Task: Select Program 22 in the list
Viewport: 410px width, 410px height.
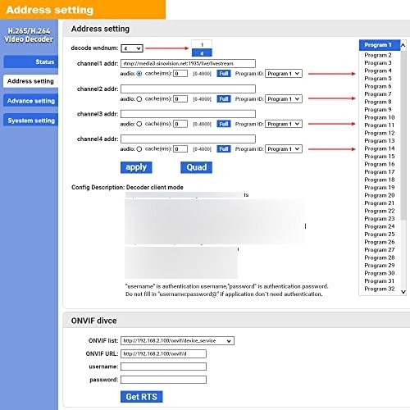Action: (x=380, y=211)
